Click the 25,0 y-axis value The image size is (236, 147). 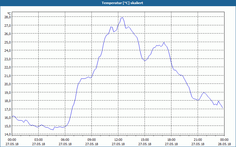pyautogui.click(x=8, y=42)
